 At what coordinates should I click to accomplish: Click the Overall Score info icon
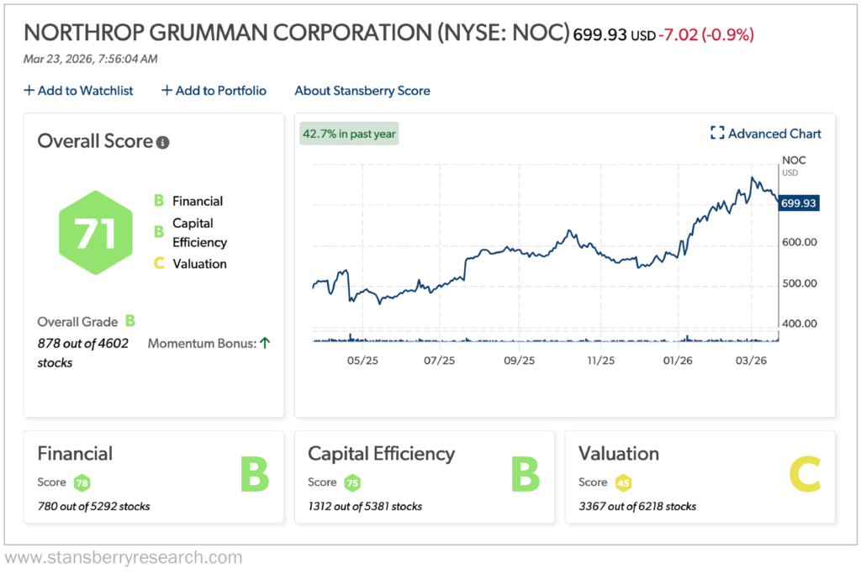[163, 143]
